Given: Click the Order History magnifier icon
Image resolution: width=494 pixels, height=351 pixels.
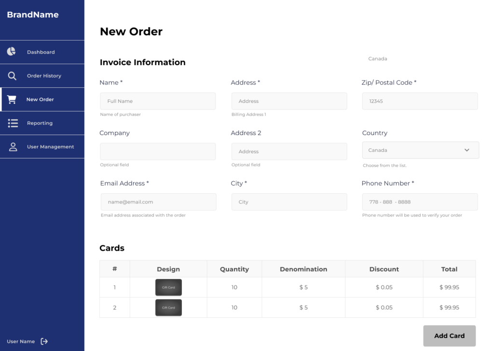Looking at the screenshot, I should coord(12,76).
